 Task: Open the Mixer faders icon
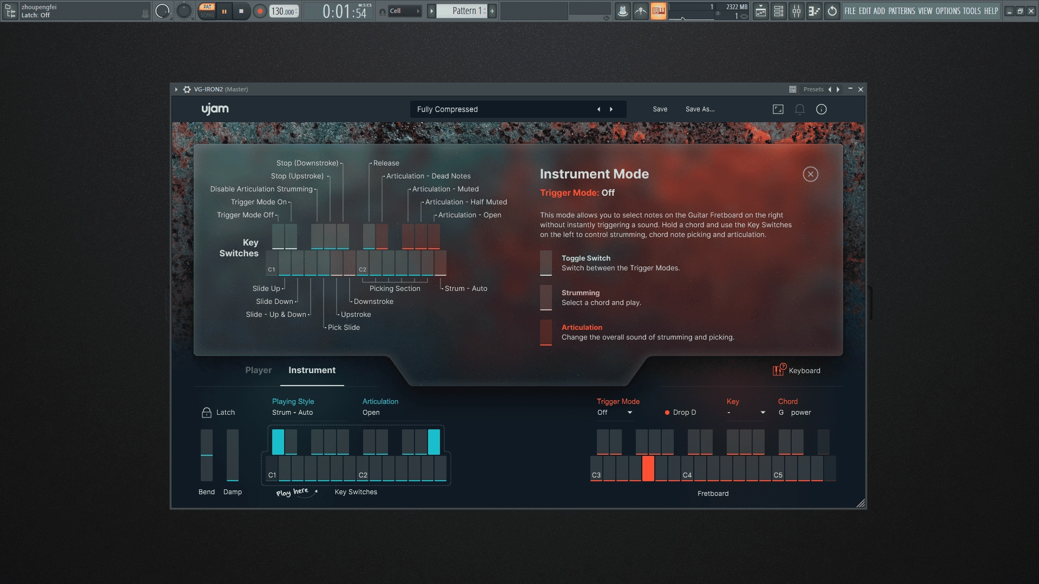pyautogui.click(x=797, y=11)
